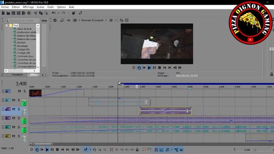Solo track 5
The image size is (274, 154).
(19, 127)
